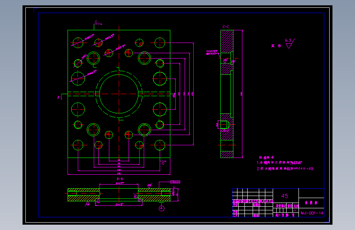This screenshot has width=355, height=230.
Task: Select the requirement note ending "HRC45~48"
Action: pyautogui.click(x=285, y=169)
